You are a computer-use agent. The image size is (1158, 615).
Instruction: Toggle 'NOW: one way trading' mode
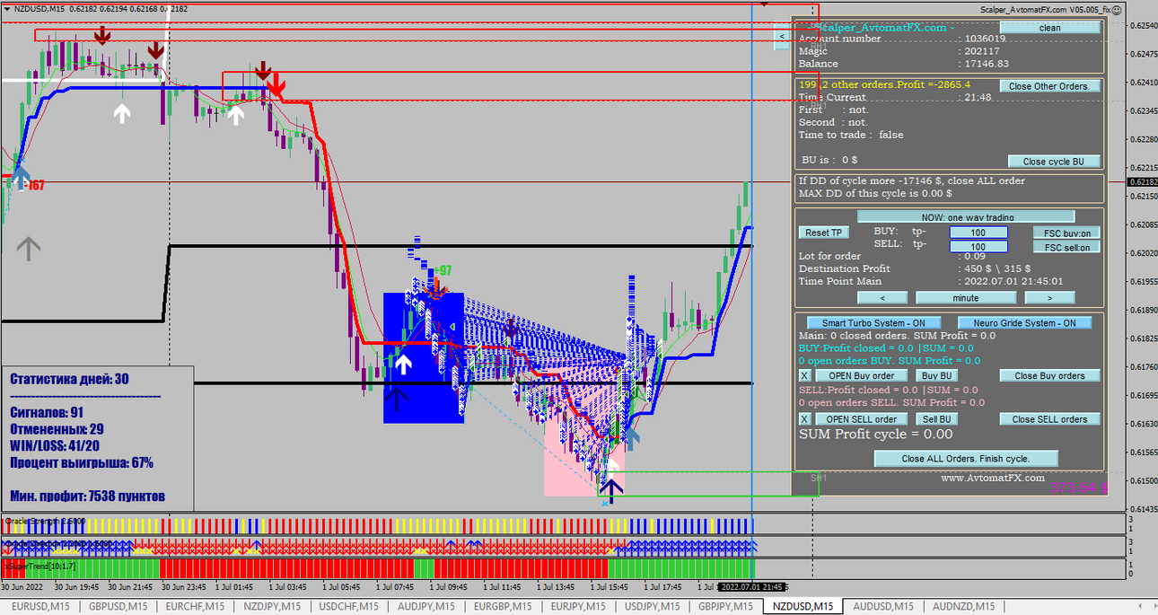click(x=966, y=216)
